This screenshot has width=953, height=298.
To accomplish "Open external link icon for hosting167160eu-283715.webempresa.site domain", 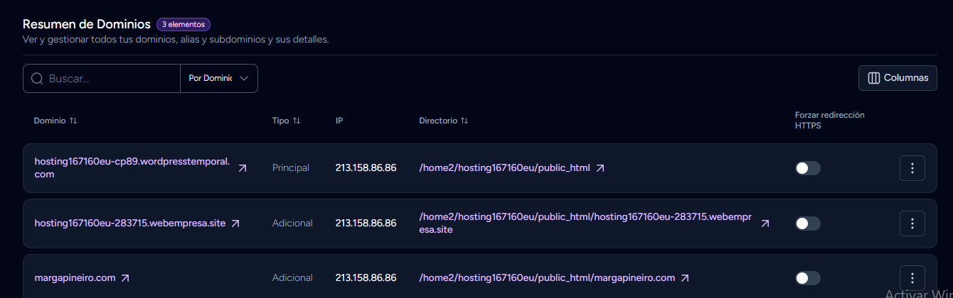I will point(235,223).
